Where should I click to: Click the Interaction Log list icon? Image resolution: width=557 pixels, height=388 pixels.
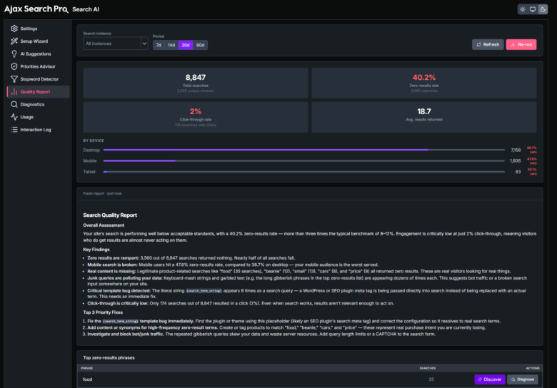pos(14,129)
